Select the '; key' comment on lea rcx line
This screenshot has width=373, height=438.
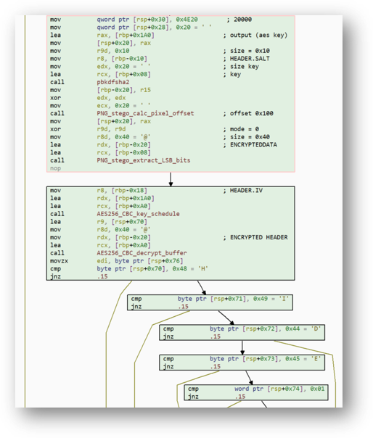pos(231,74)
